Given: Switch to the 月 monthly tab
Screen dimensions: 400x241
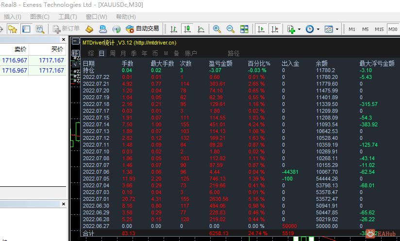Looking at the screenshot, I should (x=123, y=53).
